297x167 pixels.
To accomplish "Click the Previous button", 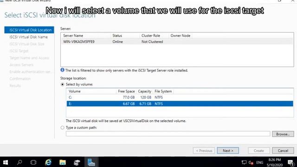I will pos(204,150).
